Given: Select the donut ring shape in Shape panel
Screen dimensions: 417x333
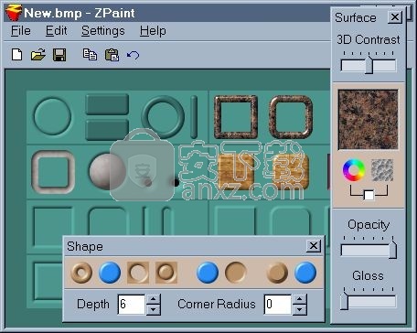Looking at the screenshot, I should click(81, 273).
